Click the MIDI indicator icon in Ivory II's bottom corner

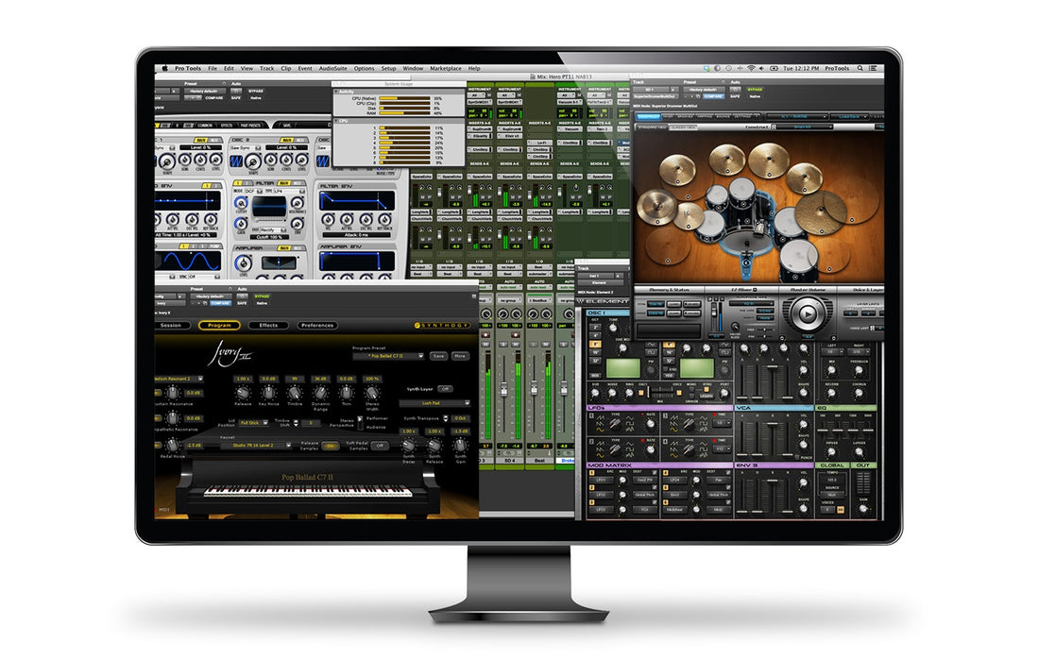(163, 508)
